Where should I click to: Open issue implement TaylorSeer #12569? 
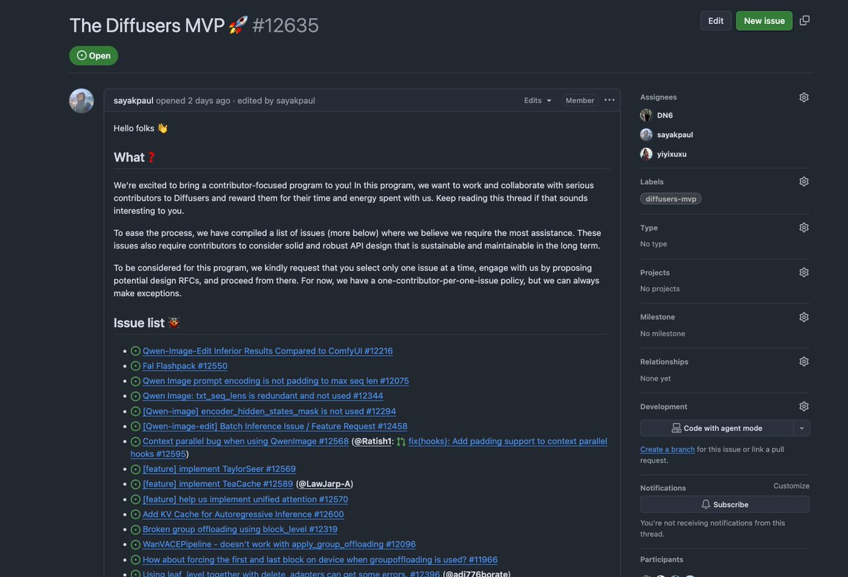coord(219,469)
